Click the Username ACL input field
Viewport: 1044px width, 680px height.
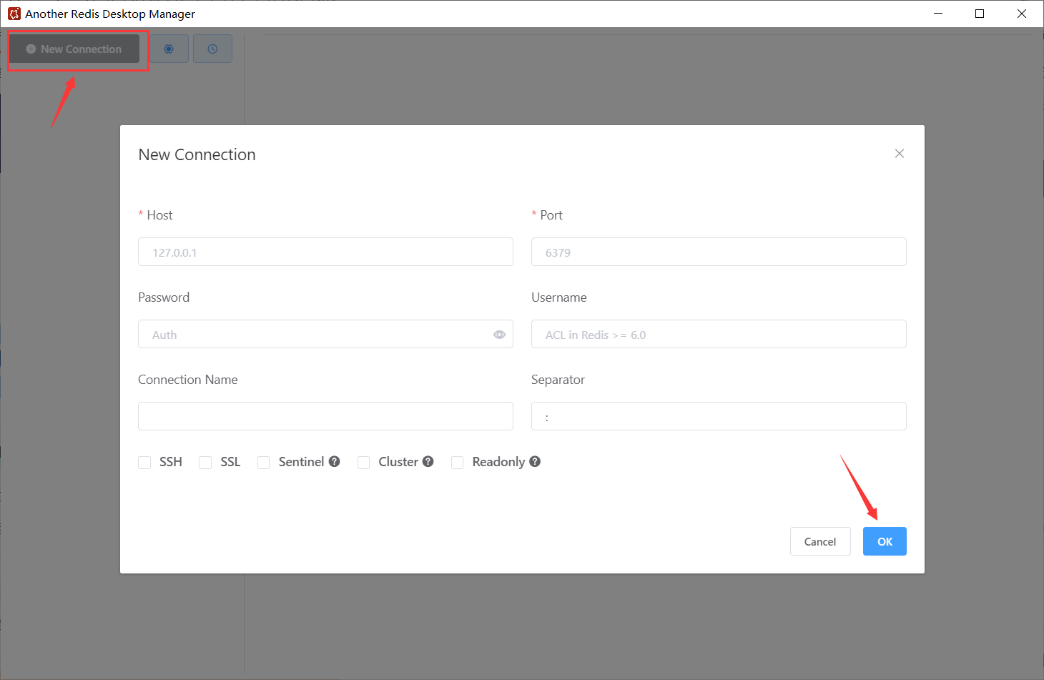[719, 334]
